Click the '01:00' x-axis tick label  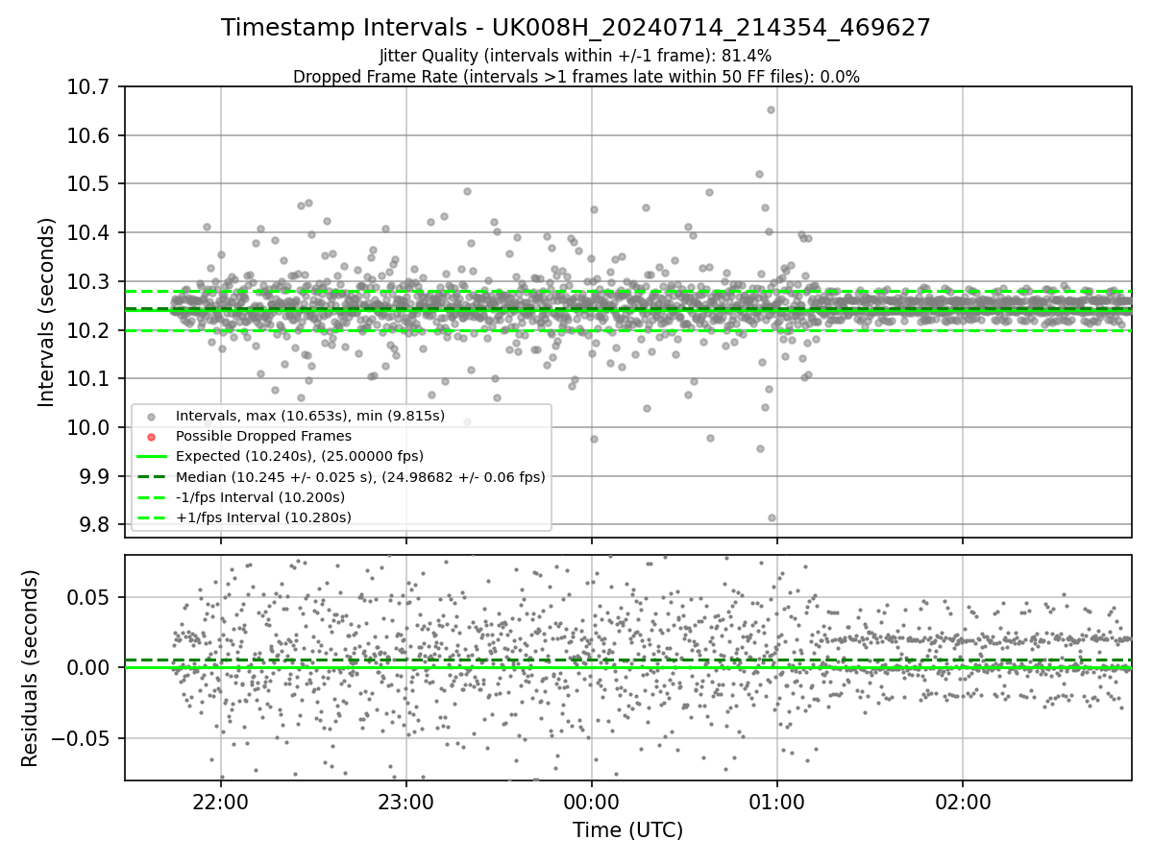(776, 801)
